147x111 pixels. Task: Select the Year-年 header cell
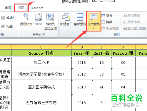[x=82, y=53]
